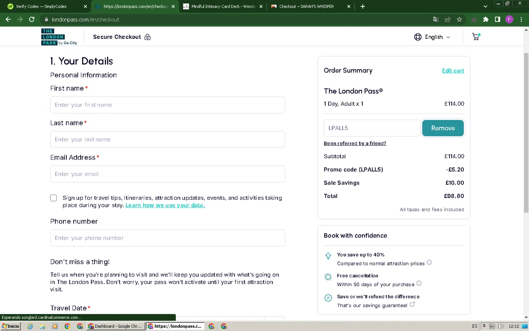Click info icon beside 90 days cancellation
The width and height of the screenshot is (529, 331).
coord(419,283)
